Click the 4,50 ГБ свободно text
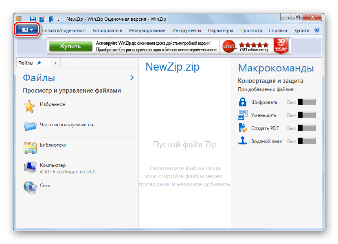 [68, 172]
